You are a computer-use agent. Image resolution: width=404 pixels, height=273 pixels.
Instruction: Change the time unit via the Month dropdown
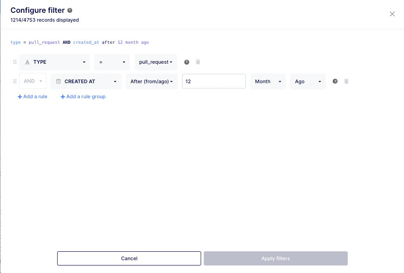268,81
